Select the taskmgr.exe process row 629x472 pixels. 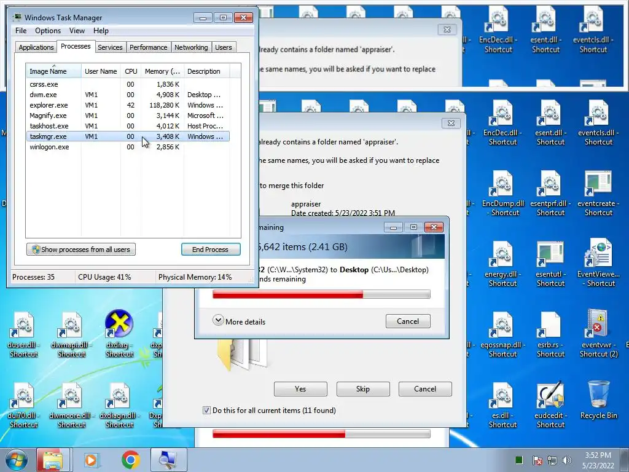point(128,136)
